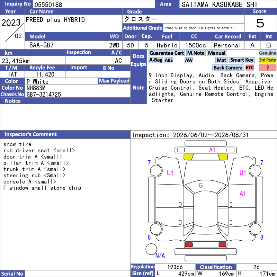The height and width of the screenshot is (277, 277).
Task: Select the Smart Key badge
Action: pyautogui.click(x=242, y=60)
